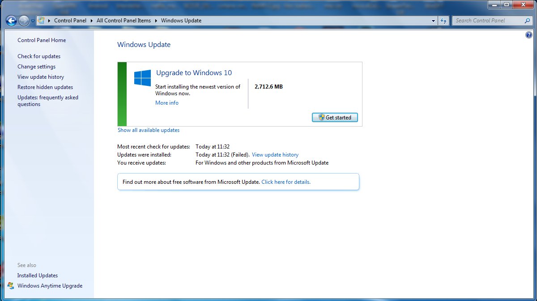The image size is (537, 301).
Task: Select Control Panel breadcrumb
Action: [70, 21]
